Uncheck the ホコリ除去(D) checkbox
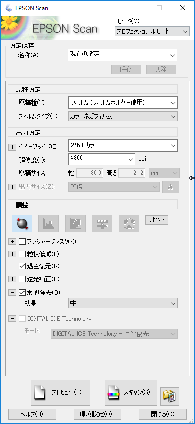 point(22,292)
